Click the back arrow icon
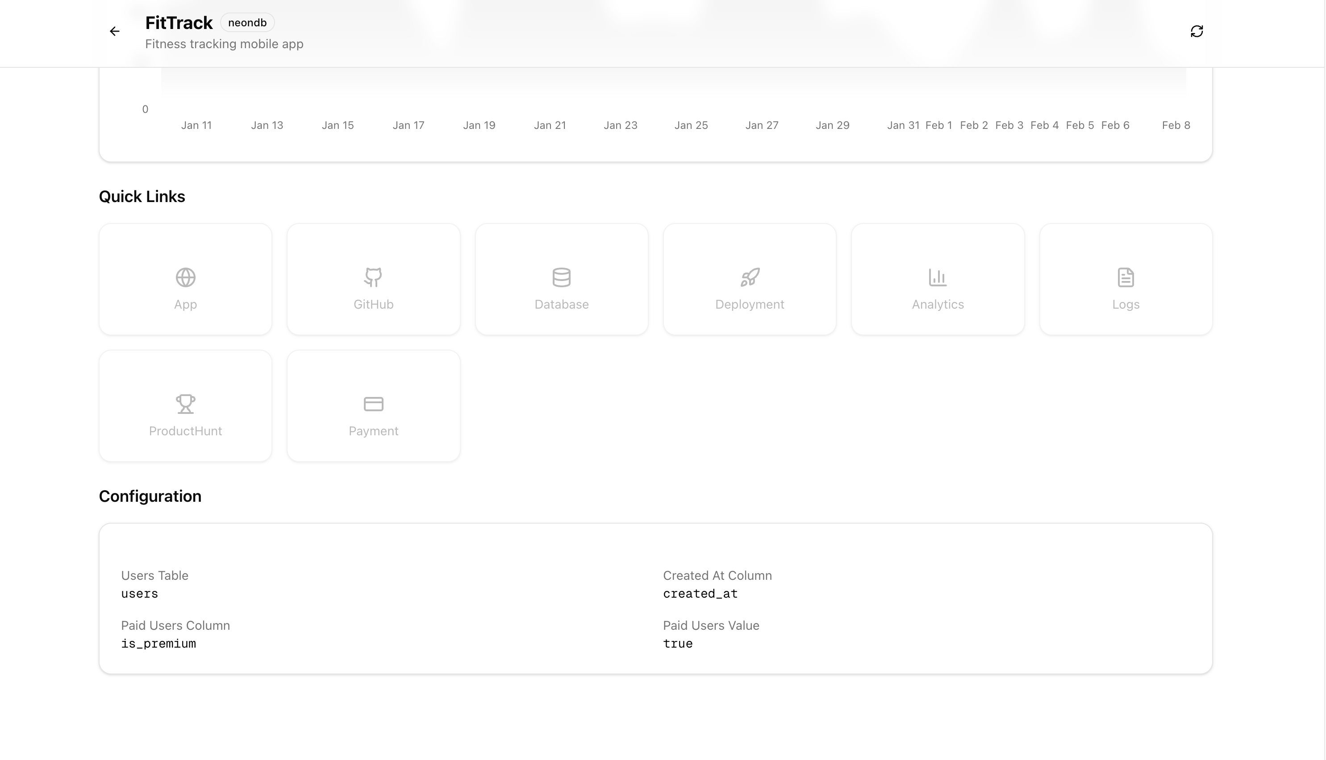This screenshot has height=760, width=1326. [x=114, y=31]
